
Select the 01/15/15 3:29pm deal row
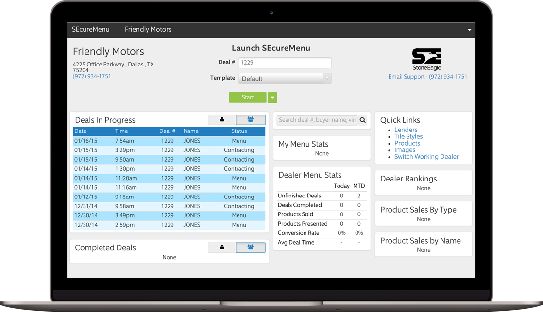(170, 150)
